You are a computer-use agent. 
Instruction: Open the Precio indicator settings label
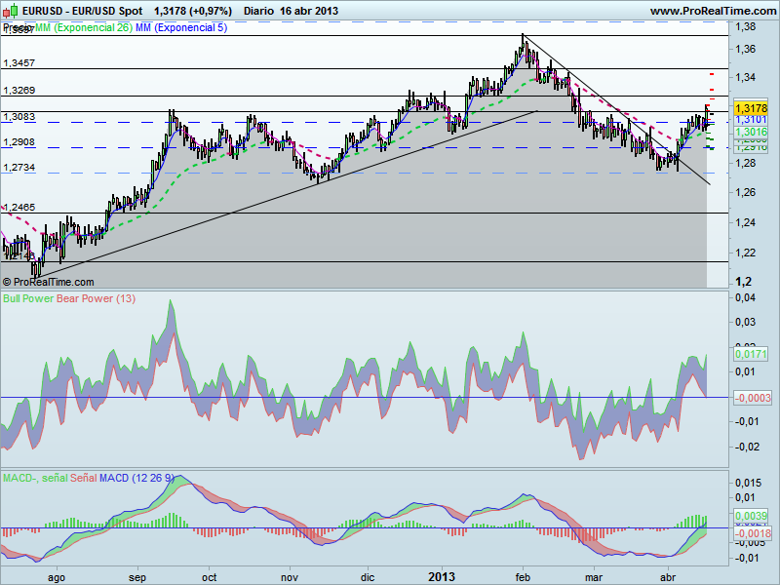pos(18,29)
